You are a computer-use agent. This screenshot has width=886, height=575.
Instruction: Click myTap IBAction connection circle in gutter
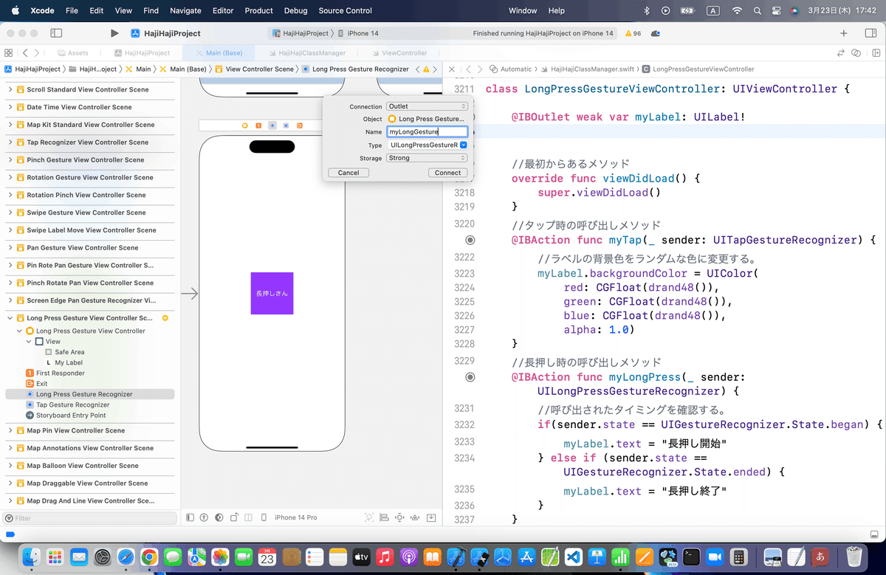(x=470, y=240)
